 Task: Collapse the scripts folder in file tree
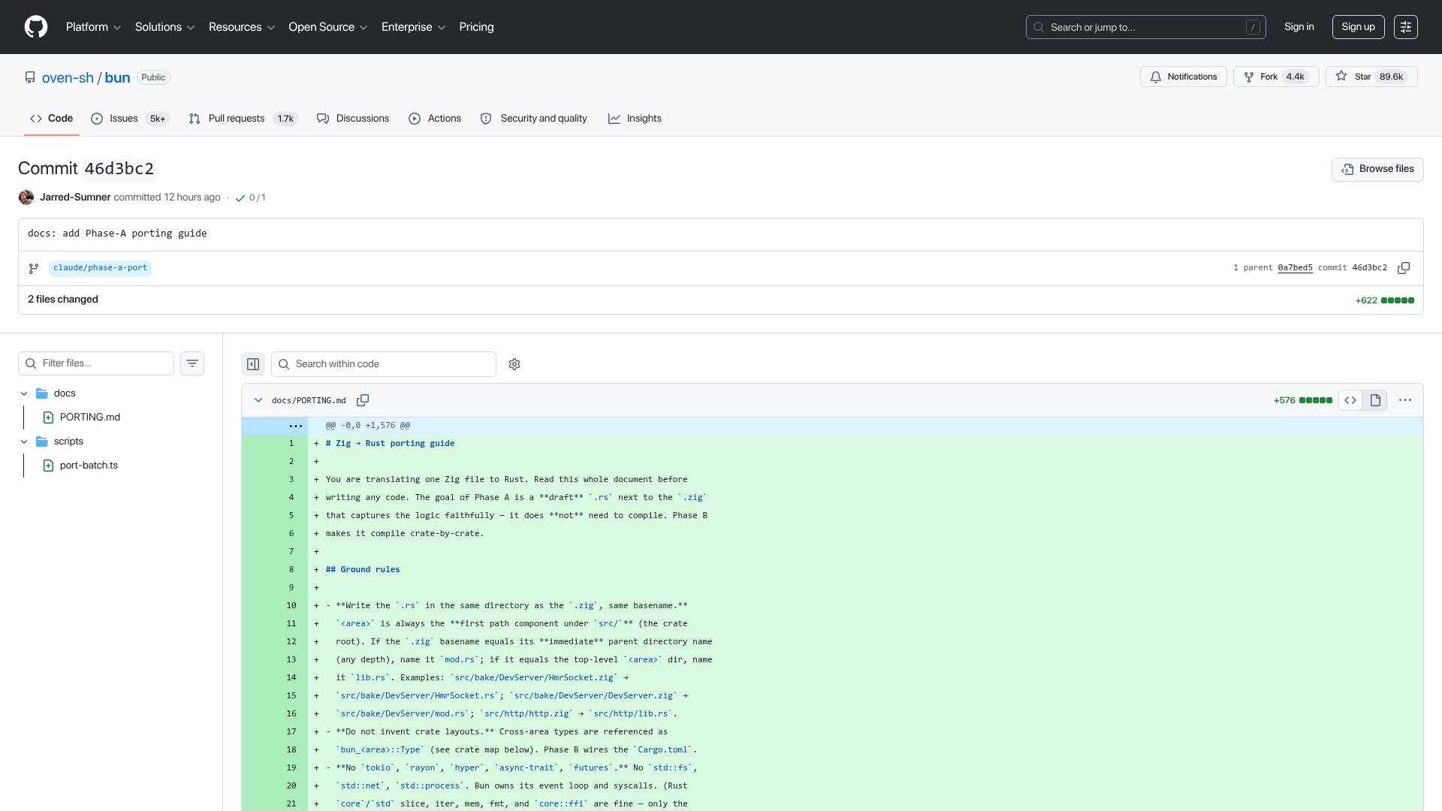tap(24, 442)
